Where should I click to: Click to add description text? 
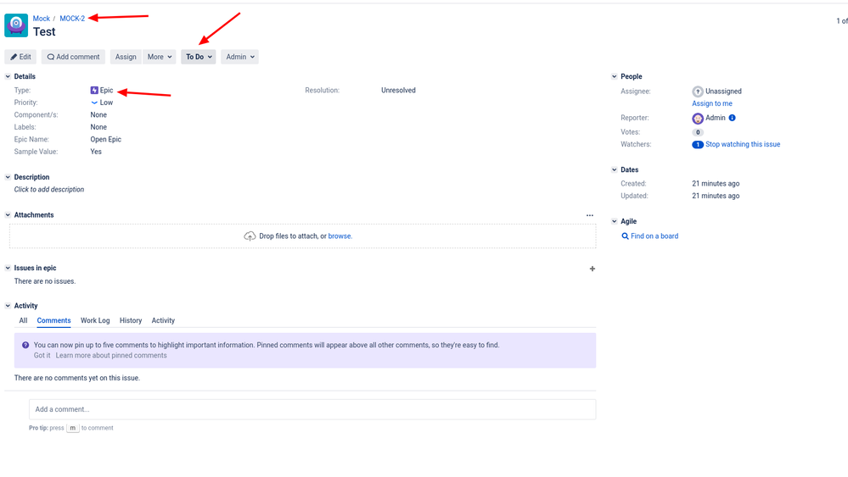pyautogui.click(x=48, y=190)
